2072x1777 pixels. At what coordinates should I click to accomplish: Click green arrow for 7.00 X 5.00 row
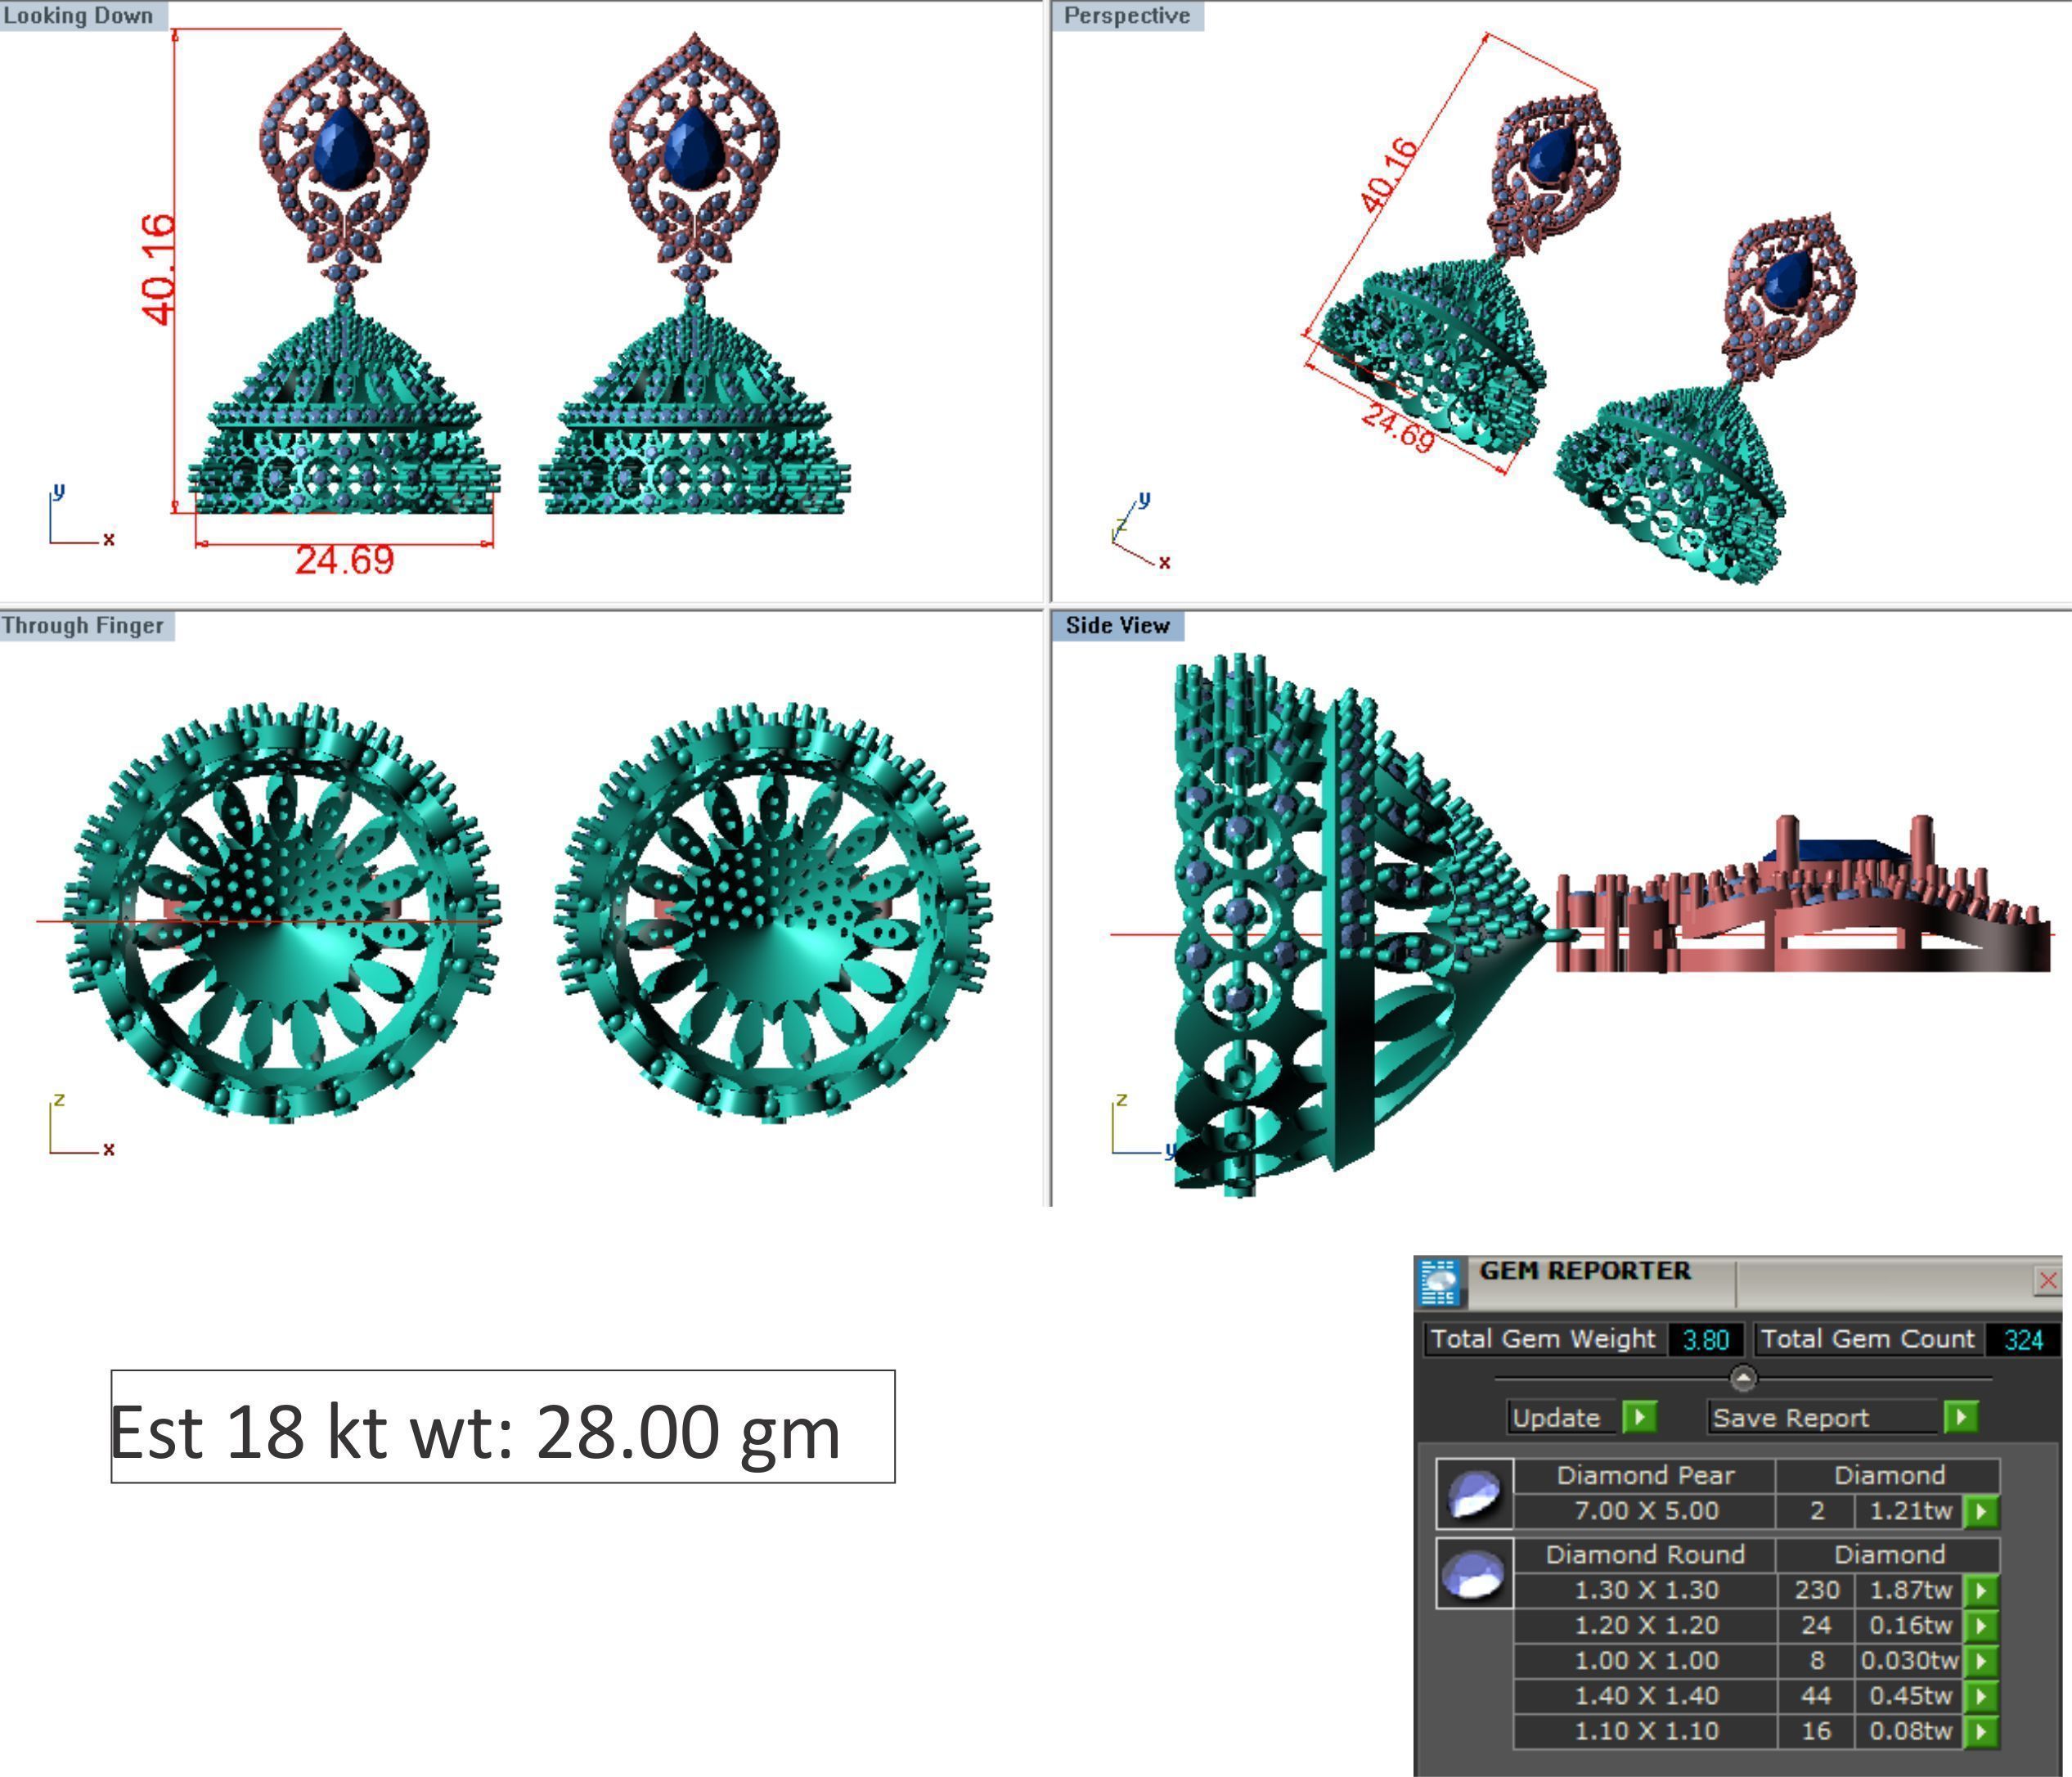click(x=1981, y=1510)
